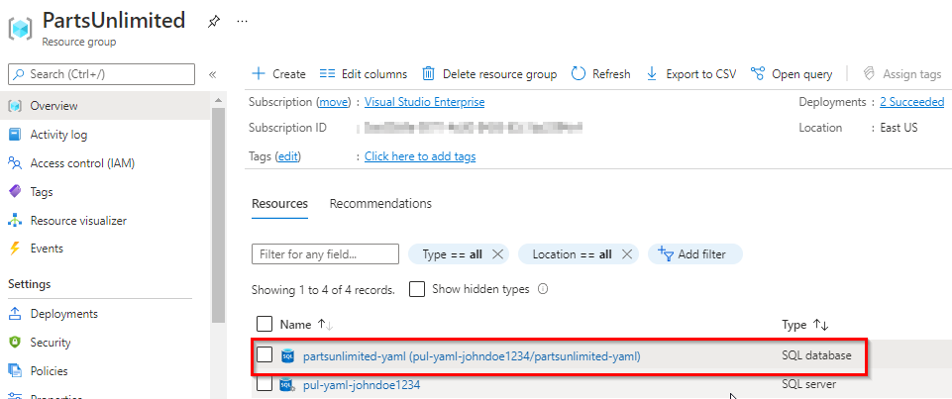
Task: Click the Policies document icon
Action: tap(15, 371)
